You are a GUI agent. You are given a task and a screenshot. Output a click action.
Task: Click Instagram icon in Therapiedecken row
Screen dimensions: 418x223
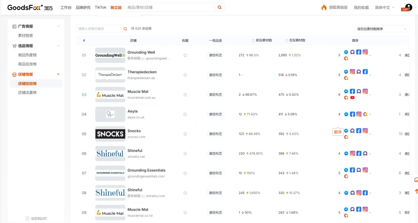pyautogui.click(x=353, y=72)
